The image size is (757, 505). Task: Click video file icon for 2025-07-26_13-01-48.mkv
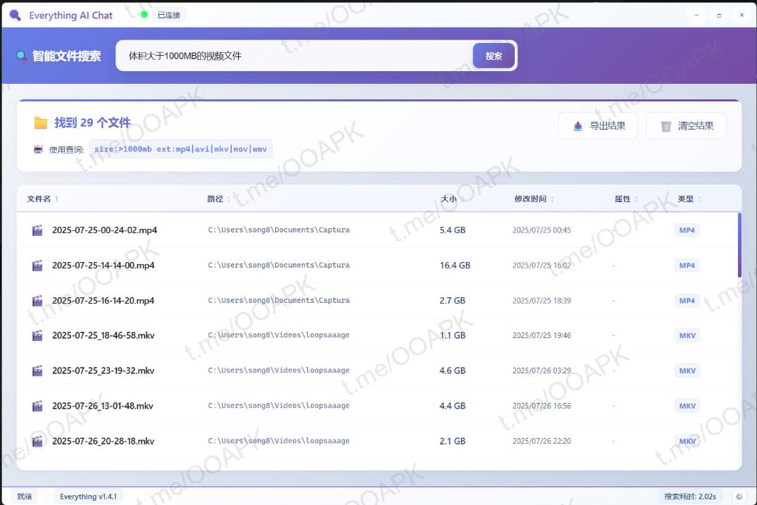37,406
